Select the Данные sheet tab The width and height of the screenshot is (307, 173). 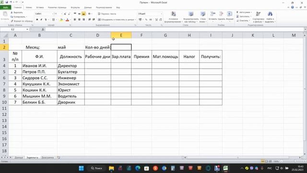[19, 158]
